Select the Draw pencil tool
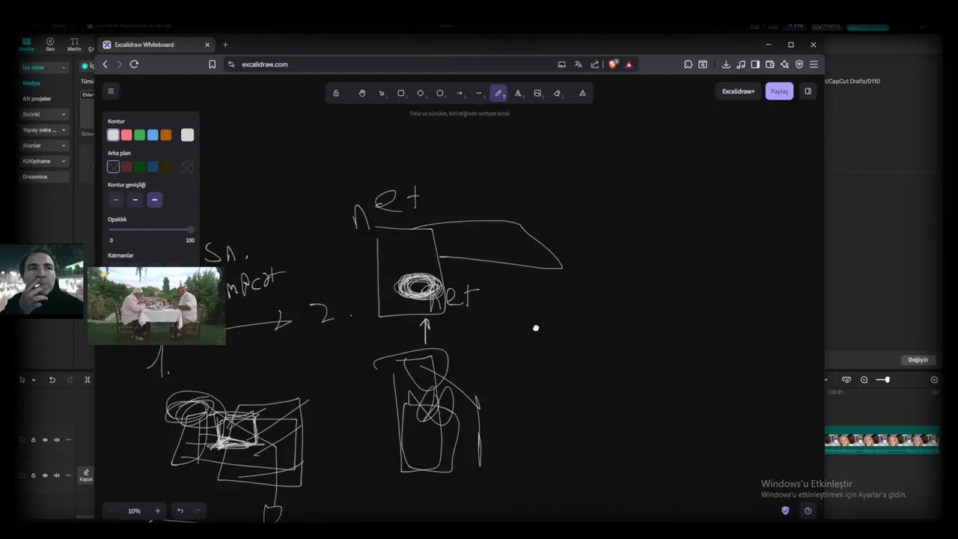Viewport: 958px width, 539px height. pyautogui.click(x=498, y=94)
